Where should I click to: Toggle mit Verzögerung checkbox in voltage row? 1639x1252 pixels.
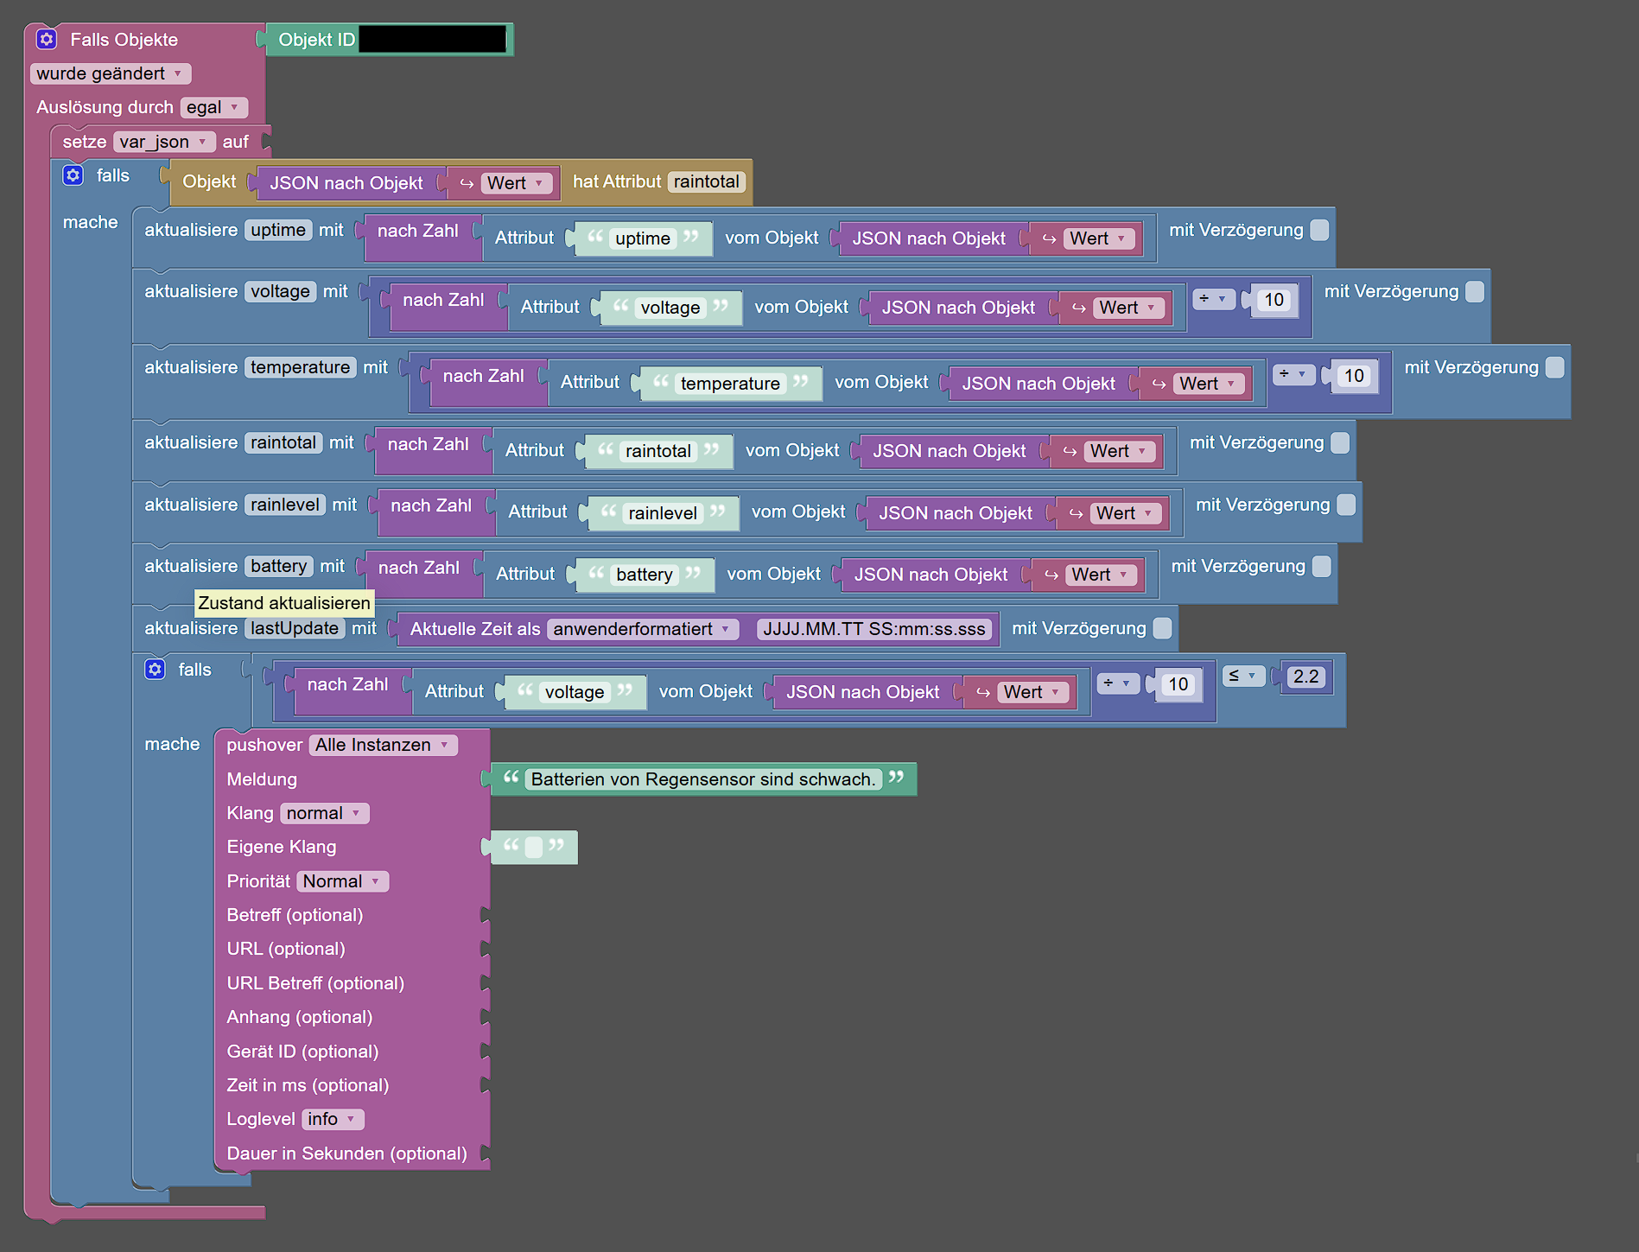click(1475, 291)
